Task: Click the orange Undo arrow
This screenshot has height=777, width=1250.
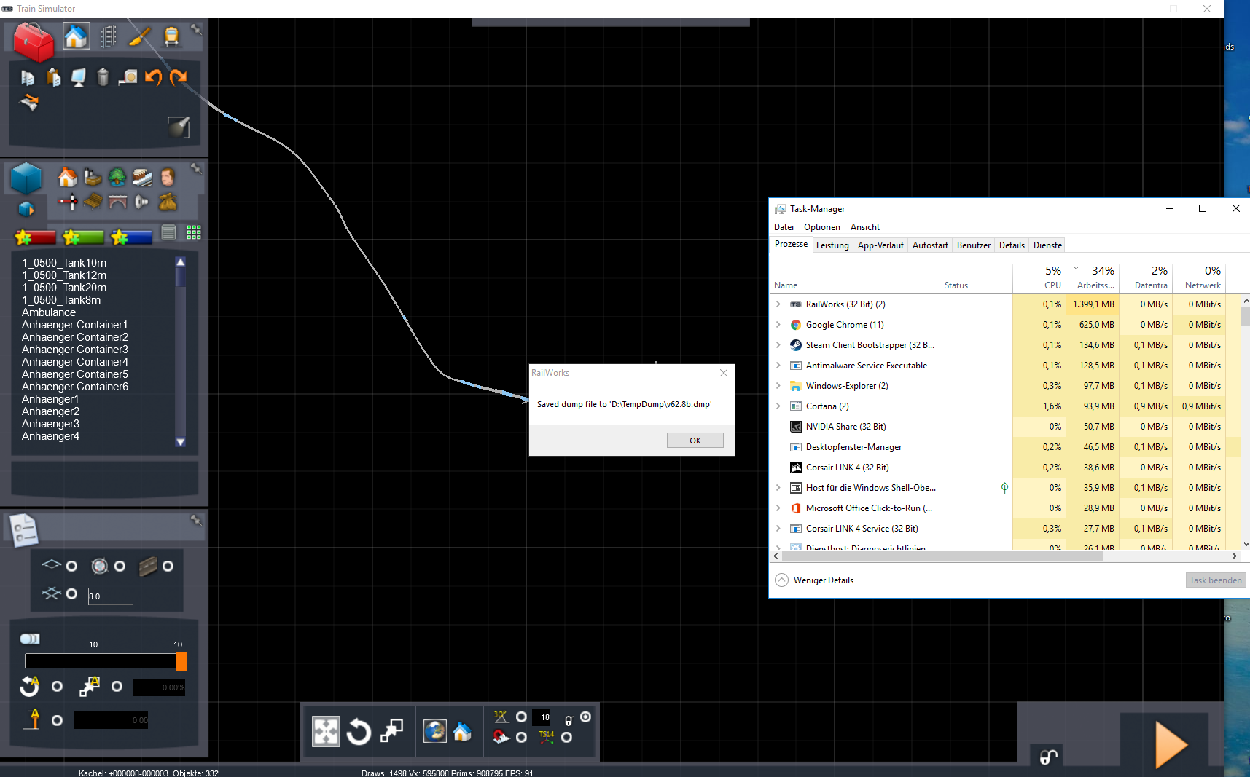Action: [x=153, y=77]
